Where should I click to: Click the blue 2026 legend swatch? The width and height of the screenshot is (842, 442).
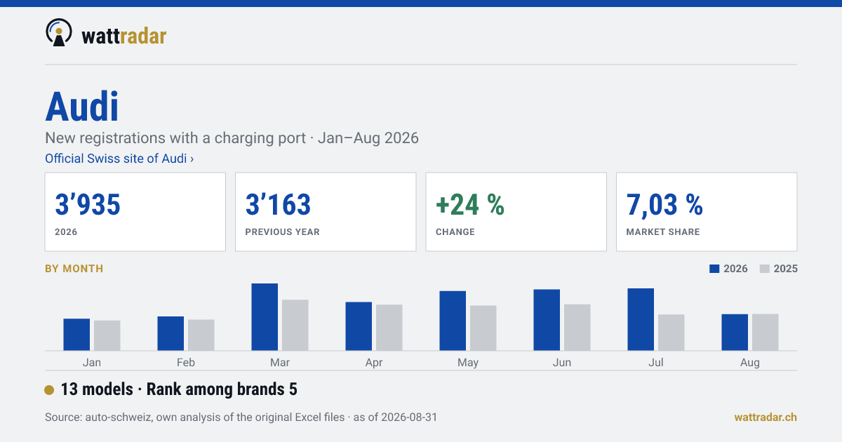coord(715,269)
